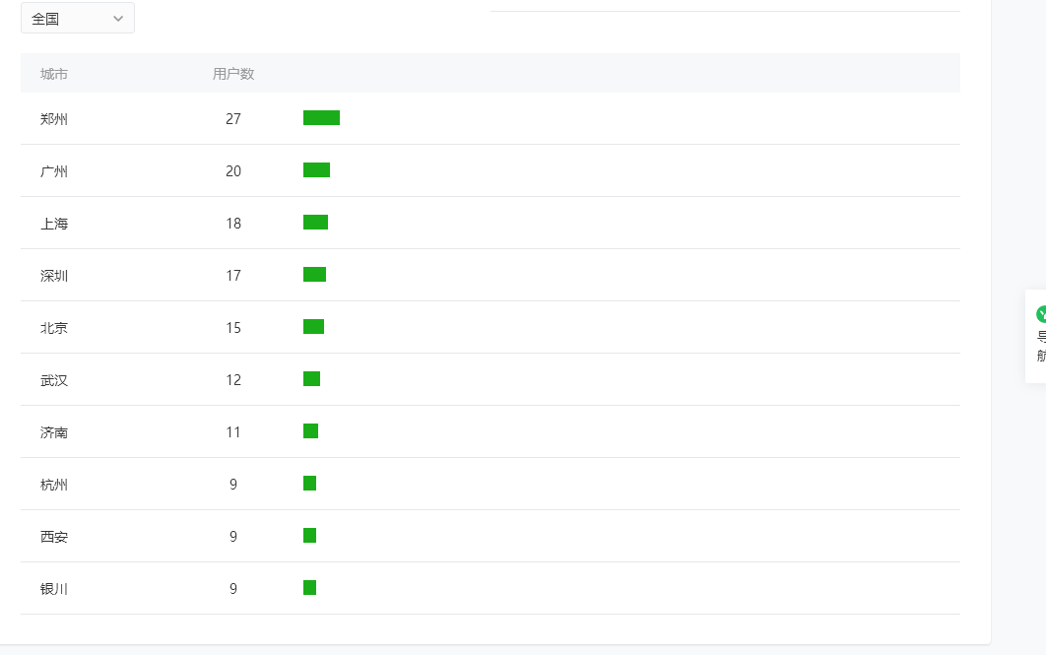This screenshot has height=655, width=1046.
Task: Click the green bar in 北京 row
Action: click(313, 327)
